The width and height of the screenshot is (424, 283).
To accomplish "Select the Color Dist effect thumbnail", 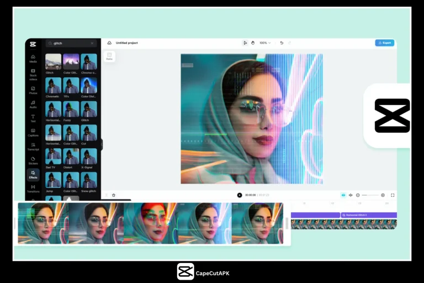I will 89,86.
